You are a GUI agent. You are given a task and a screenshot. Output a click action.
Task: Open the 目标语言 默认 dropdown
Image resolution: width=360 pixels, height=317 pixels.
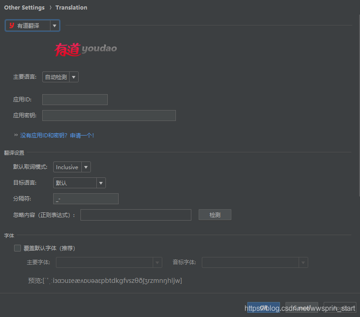point(80,183)
